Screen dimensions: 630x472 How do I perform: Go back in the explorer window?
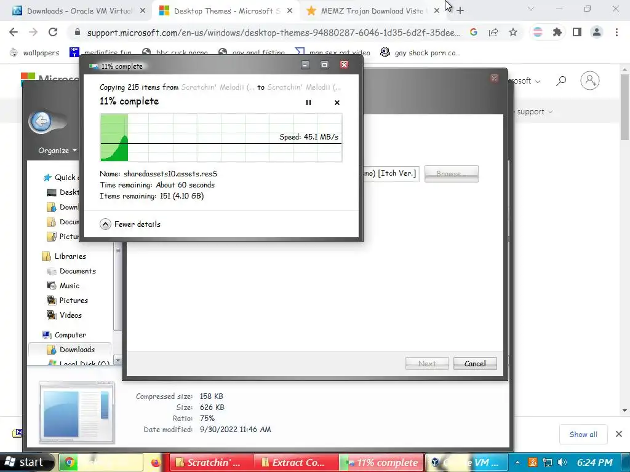pos(41,121)
